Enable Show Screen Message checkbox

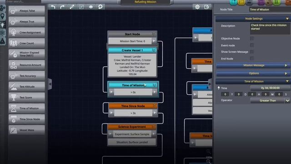click(252, 51)
